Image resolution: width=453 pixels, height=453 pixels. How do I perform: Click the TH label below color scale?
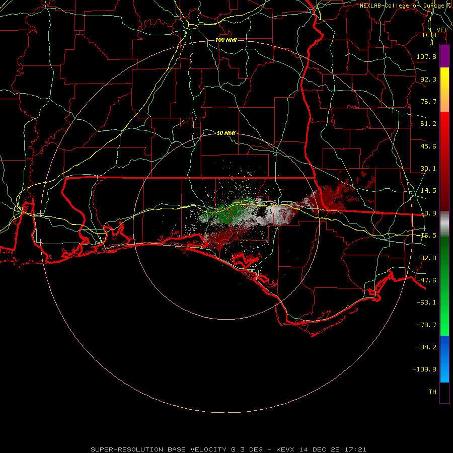pyautogui.click(x=432, y=392)
